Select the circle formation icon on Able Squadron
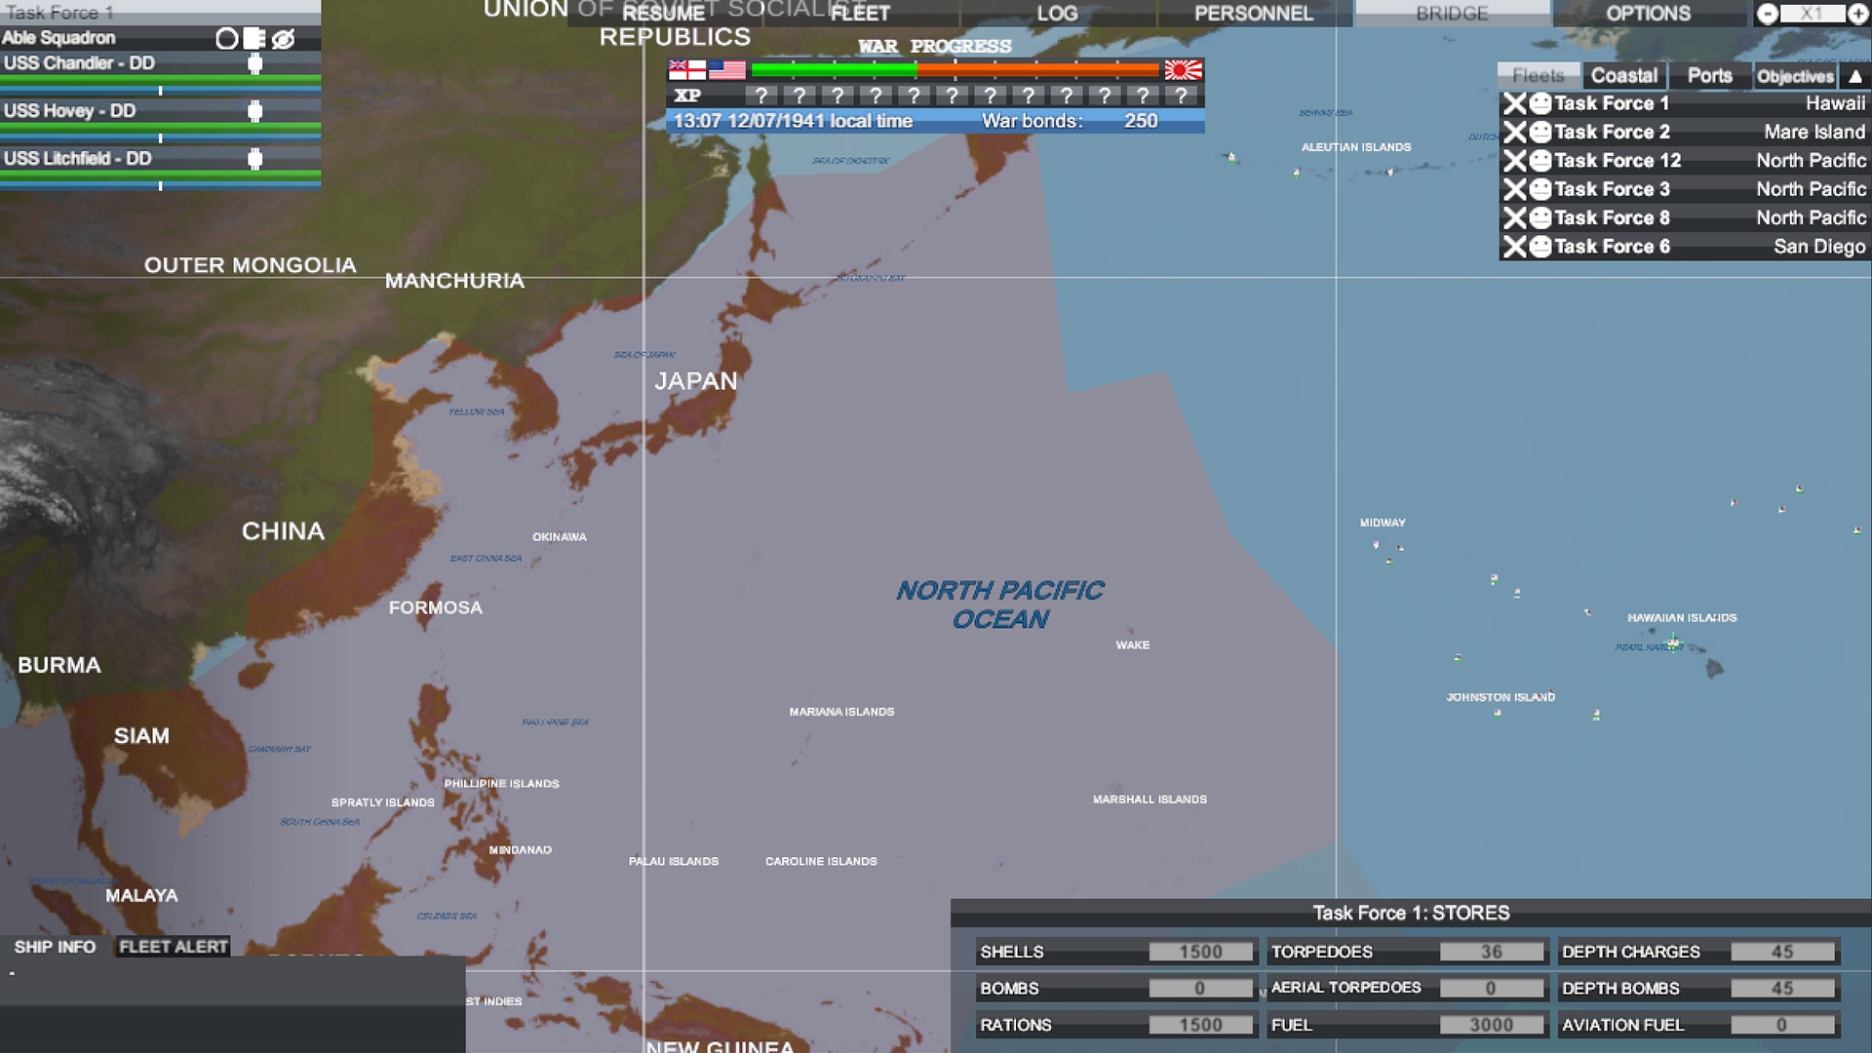 (226, 38)
